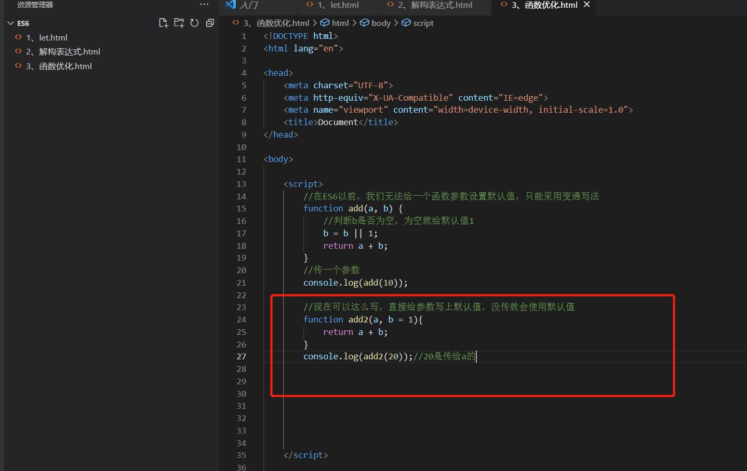The height and width of the screenshot is (471, 747).
Task: Click the script breadcrumb item
Action: point(423,23)
